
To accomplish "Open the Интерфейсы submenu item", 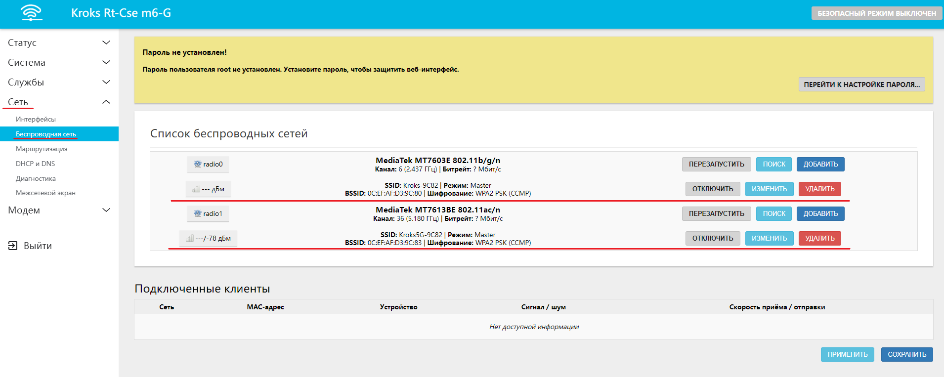I will click(36, 119).
